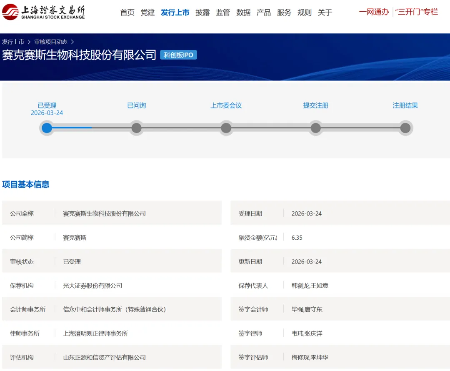Image resolution: width=450 pixels, height=371 pixels.
Task: Click the 签字评估师 label
Action: pos(253,358)
